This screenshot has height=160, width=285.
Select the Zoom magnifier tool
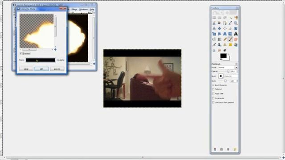point(236,23)
